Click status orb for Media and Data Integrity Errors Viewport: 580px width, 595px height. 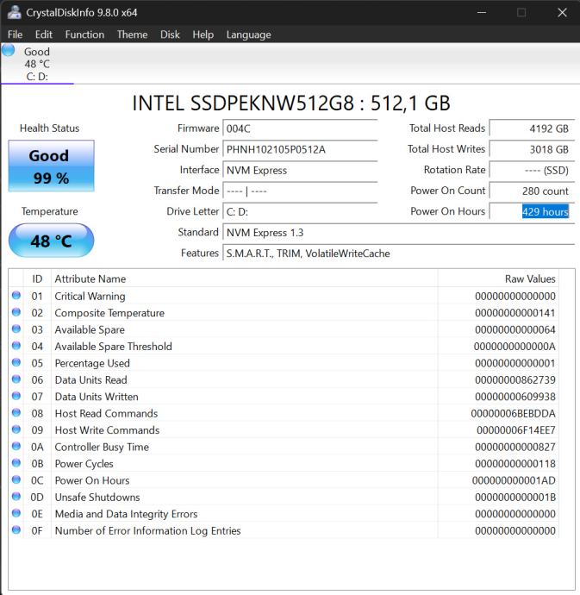tap(16, 514)
